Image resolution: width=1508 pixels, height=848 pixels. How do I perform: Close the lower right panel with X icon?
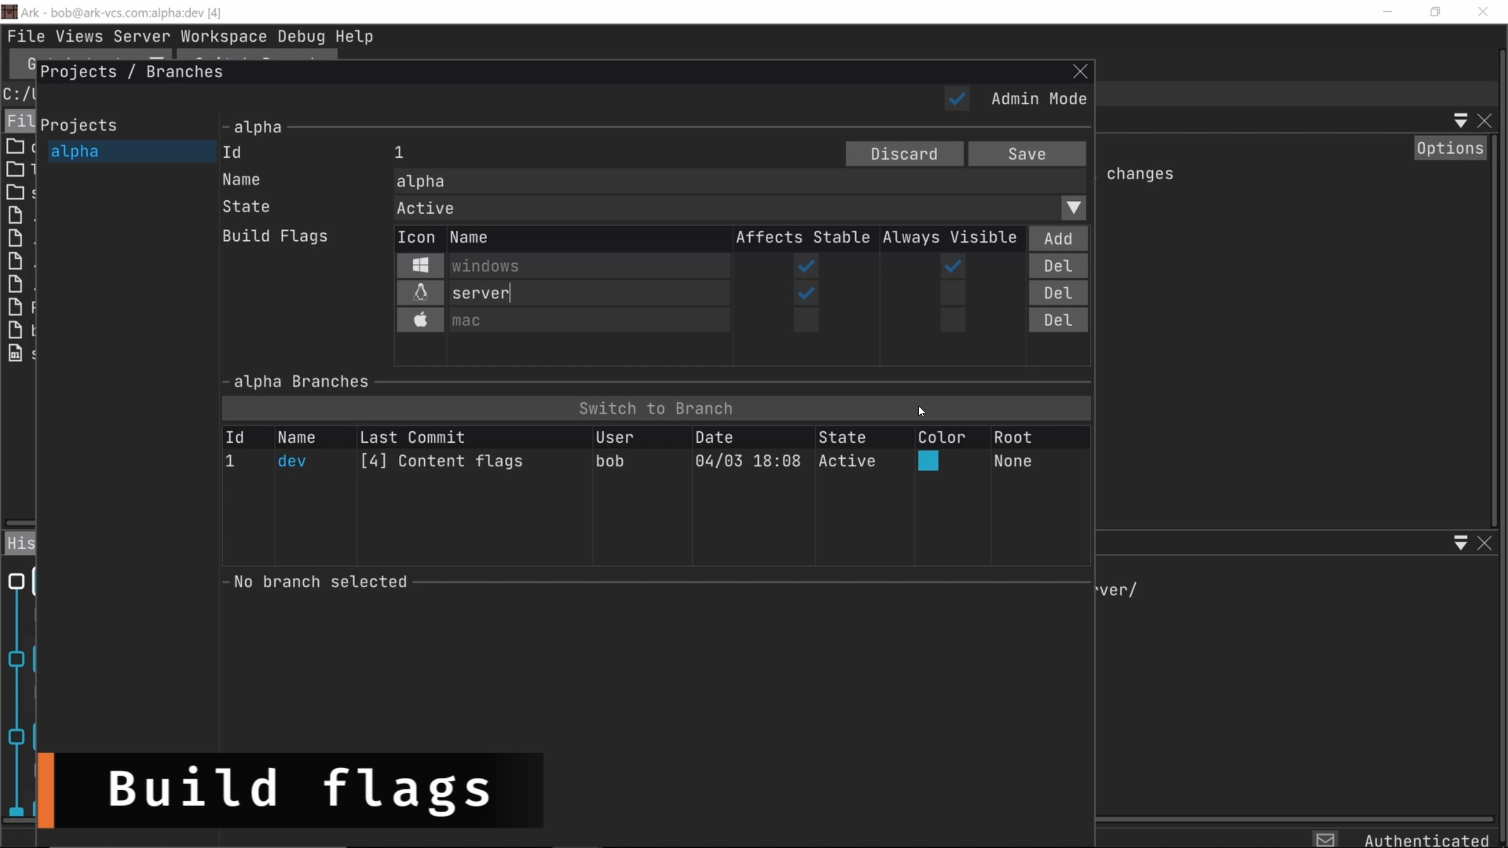[1484, 543]
